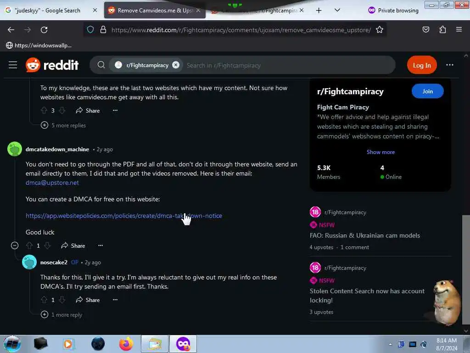Expand 1 more reply
Image resolution: width=470 pixels, height=353 pixels.
pos(62,314)
